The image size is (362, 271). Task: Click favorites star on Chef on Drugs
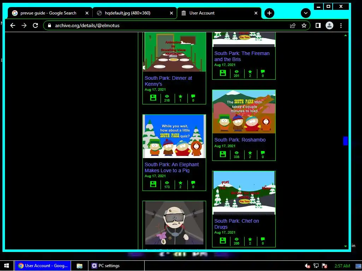(x=250, y=239)
